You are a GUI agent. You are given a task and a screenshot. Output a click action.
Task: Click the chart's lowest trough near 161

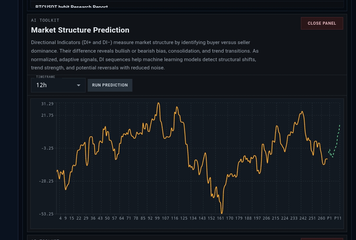coord(222,213)
